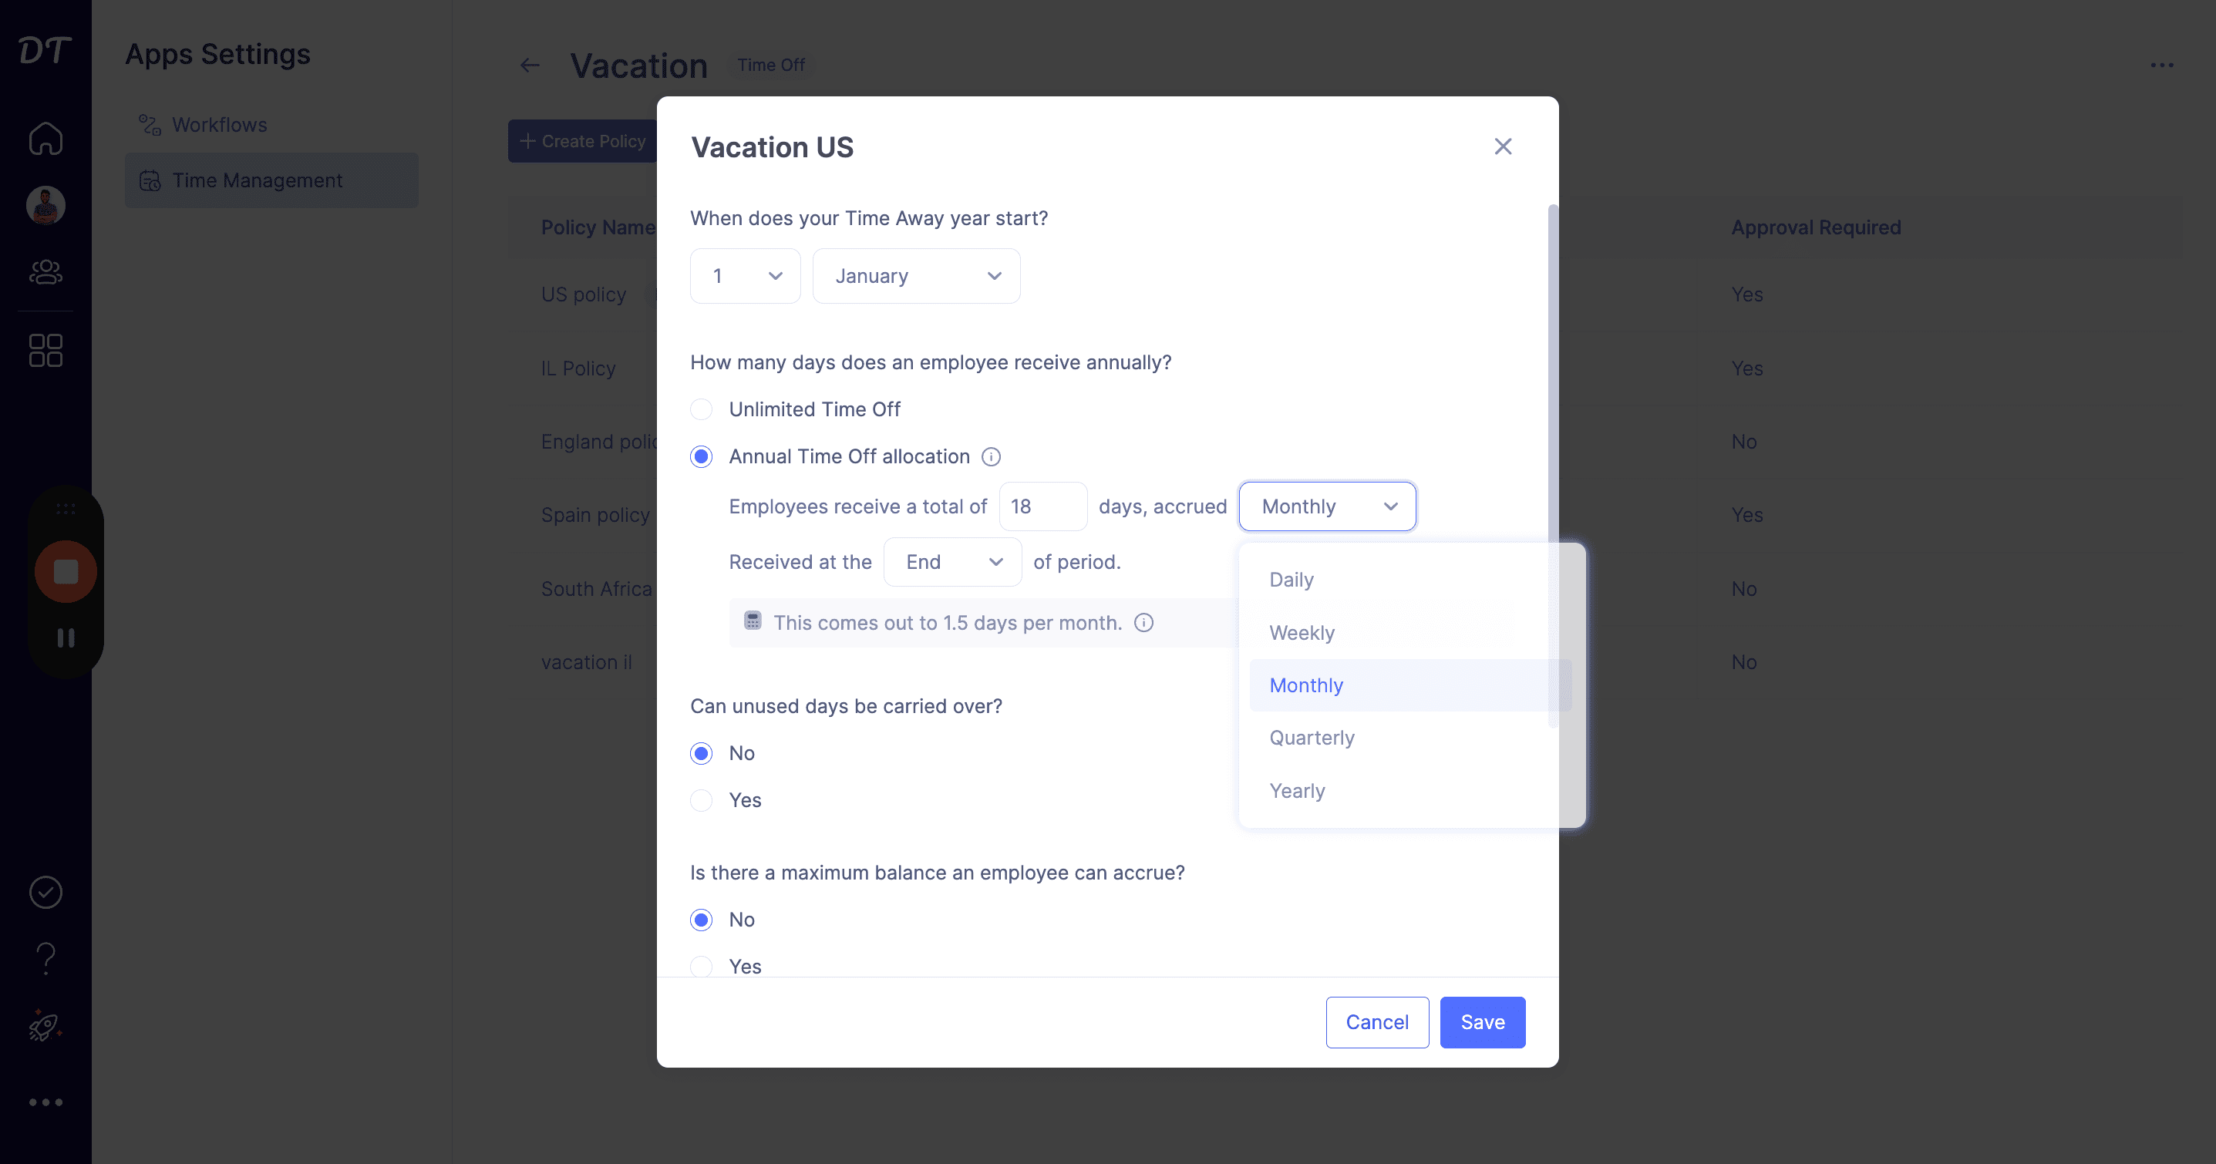The width and height of the screenshot is (2216, 1164).
Task: Select Time Management in Apps Settings
Action: click(x=272, y=180)
